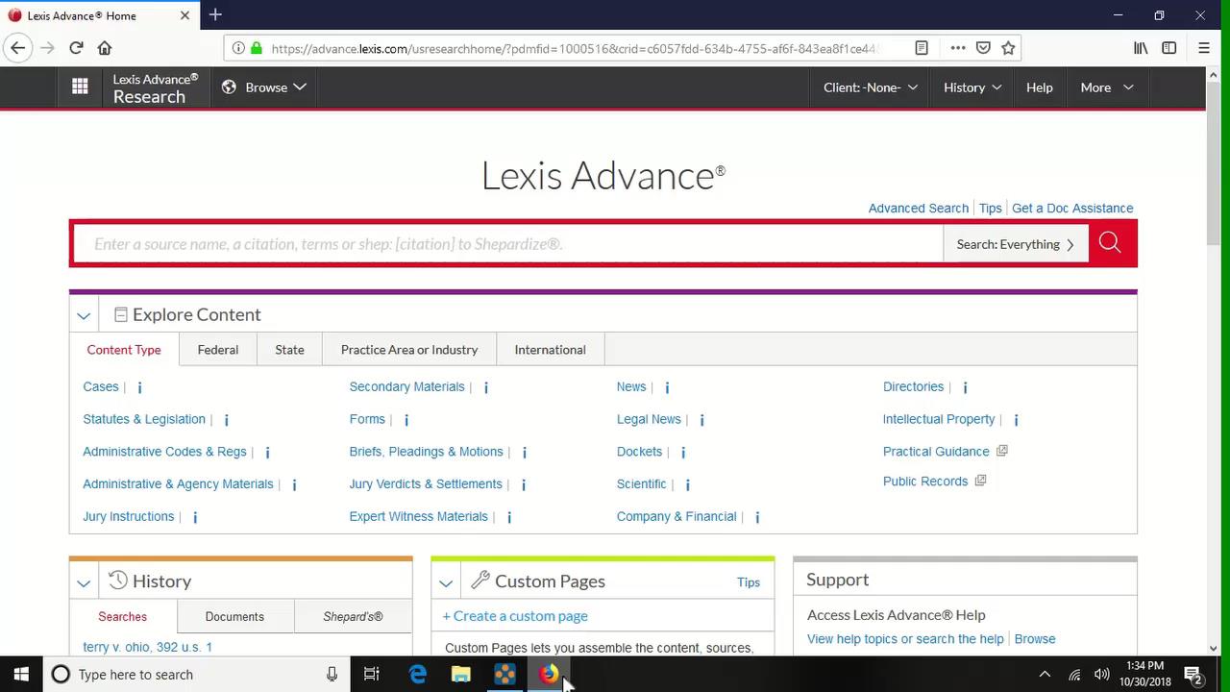
Task: Open the Client: -None- dropdown
Action: pos(869,86)
